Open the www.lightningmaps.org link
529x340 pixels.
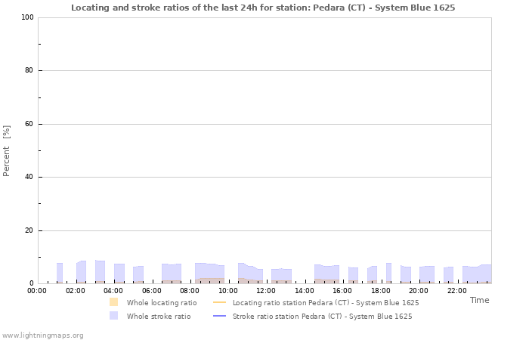[x=42, y=335]
